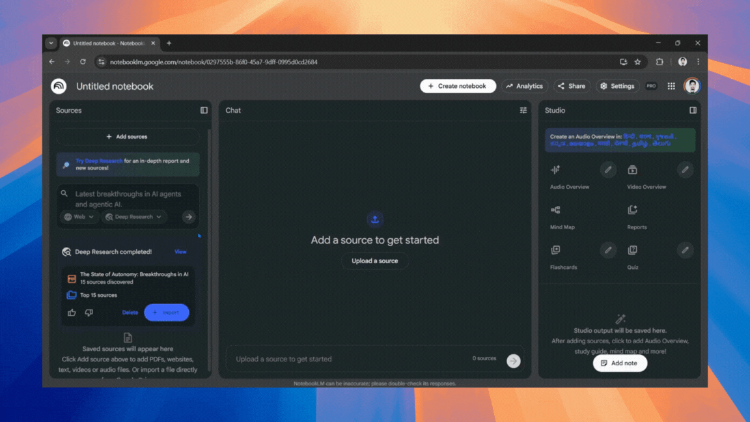Send the chat message arrow

coord(513,361)
